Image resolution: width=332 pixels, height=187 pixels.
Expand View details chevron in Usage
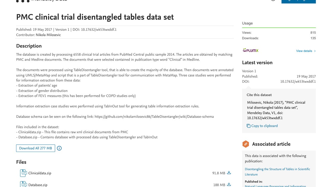315,51
